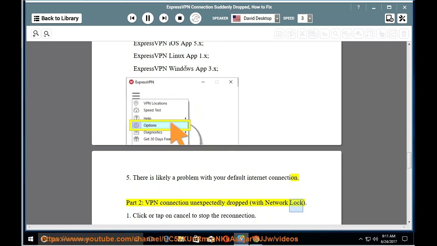Open the tools settings wrench icon
Viewport: 437px width, 246px height.
click(402, 18)
